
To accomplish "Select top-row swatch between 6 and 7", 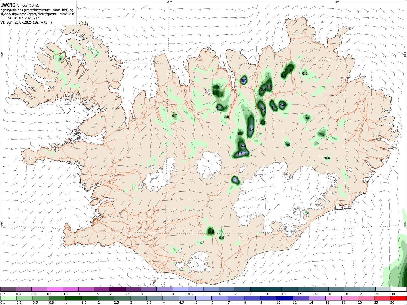I will (226, 289).
